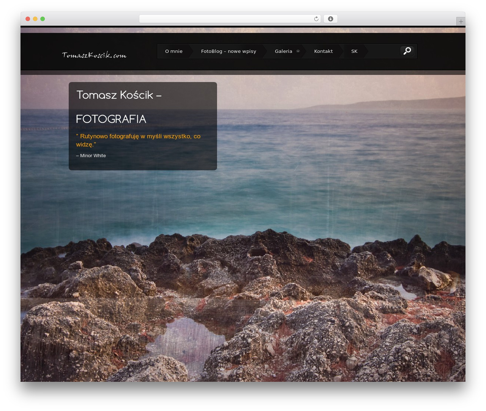The image size is (486, 411).
Task: Close the browser window (red button)
Action: click(28, 19)
